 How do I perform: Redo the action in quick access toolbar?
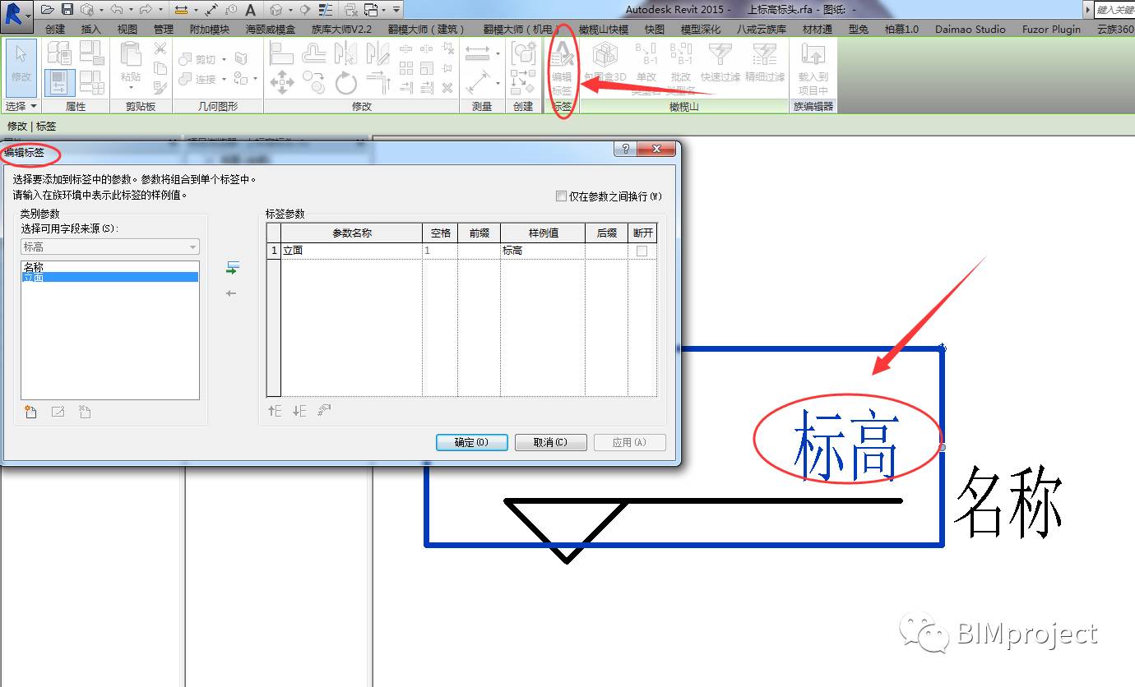146,10
